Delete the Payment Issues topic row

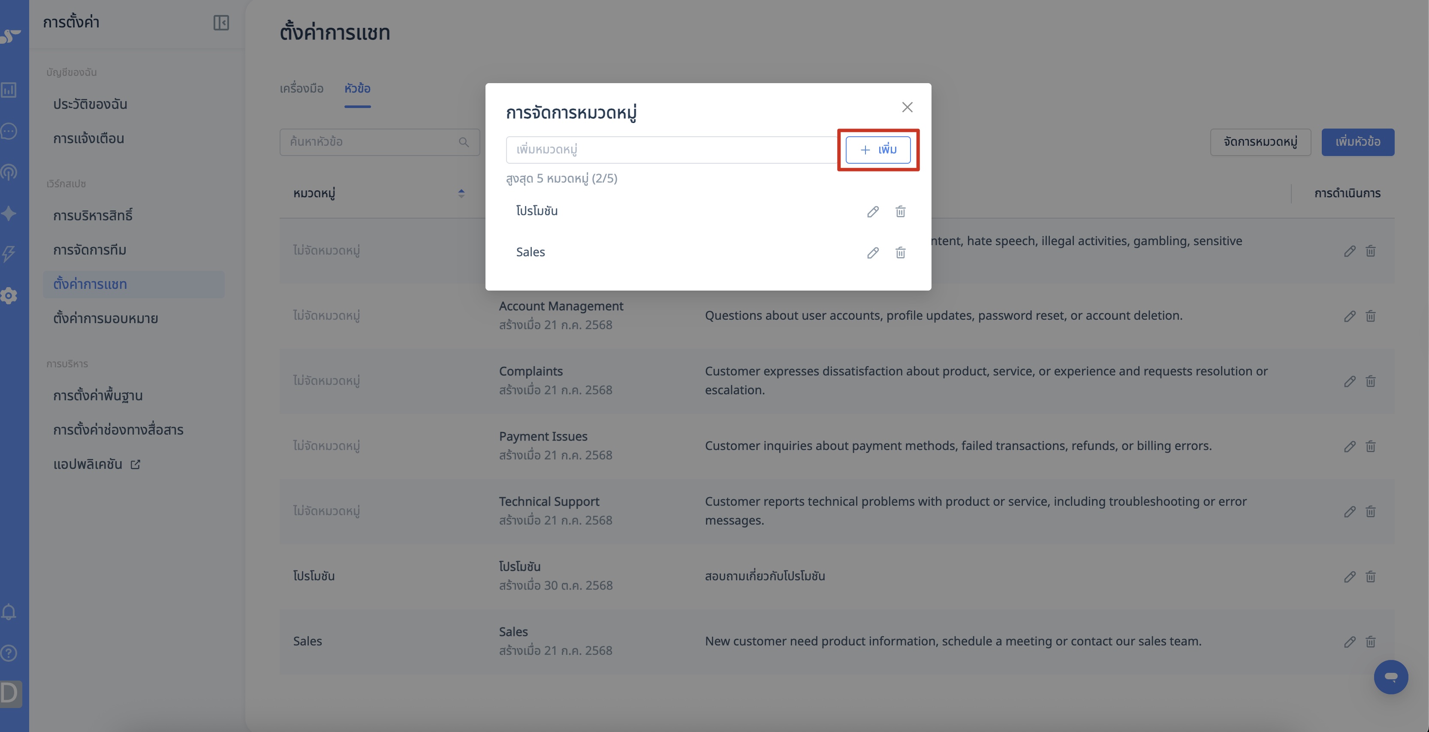pyautogui.click(x=1370, y=447)
